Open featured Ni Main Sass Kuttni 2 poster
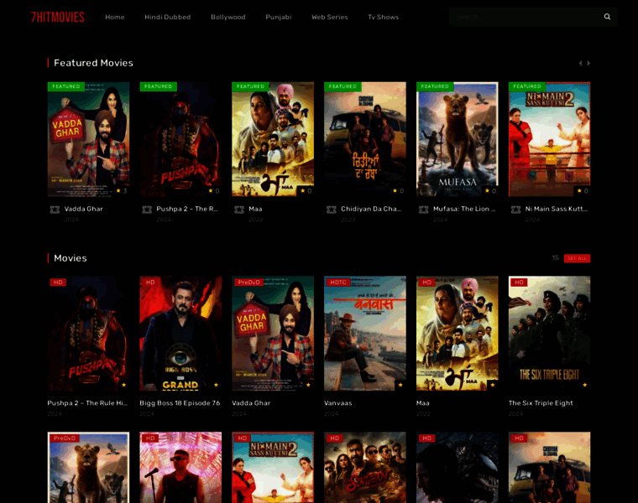Image resolution: width=638 pixels, height=503 pixels. tap(549, 139)
